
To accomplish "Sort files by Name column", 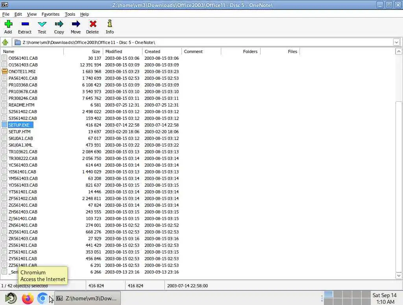I will (32, 51).
